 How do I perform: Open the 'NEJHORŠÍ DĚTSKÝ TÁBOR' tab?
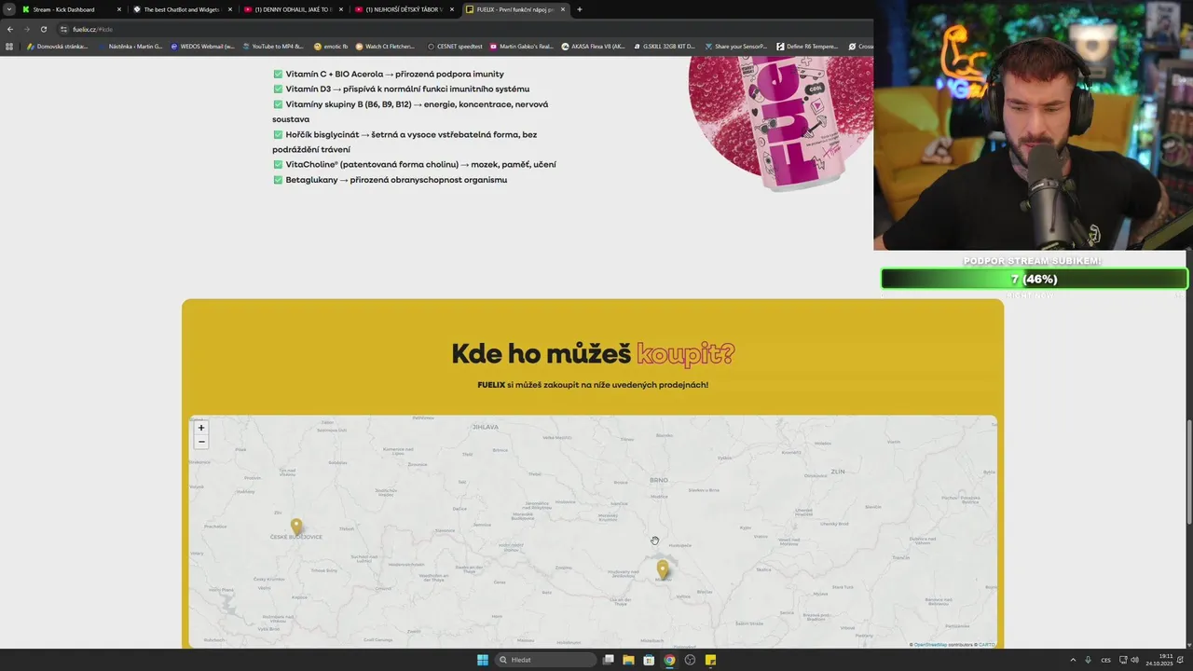click(x=404, y=9)
